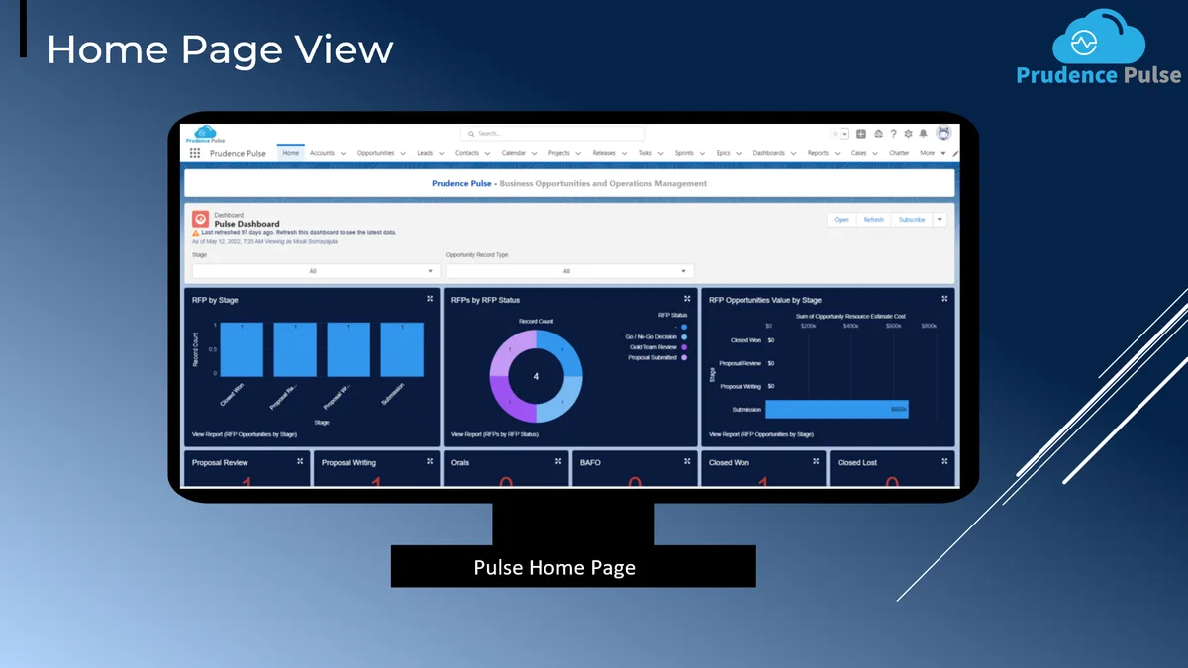1188x668 pixels.
Task: Open the Opportunities tab
Action: coord(376,153)
